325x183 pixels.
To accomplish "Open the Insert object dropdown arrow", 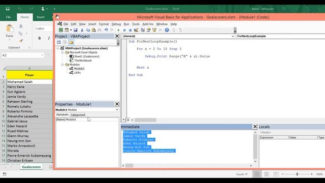I will pos(71,30).
